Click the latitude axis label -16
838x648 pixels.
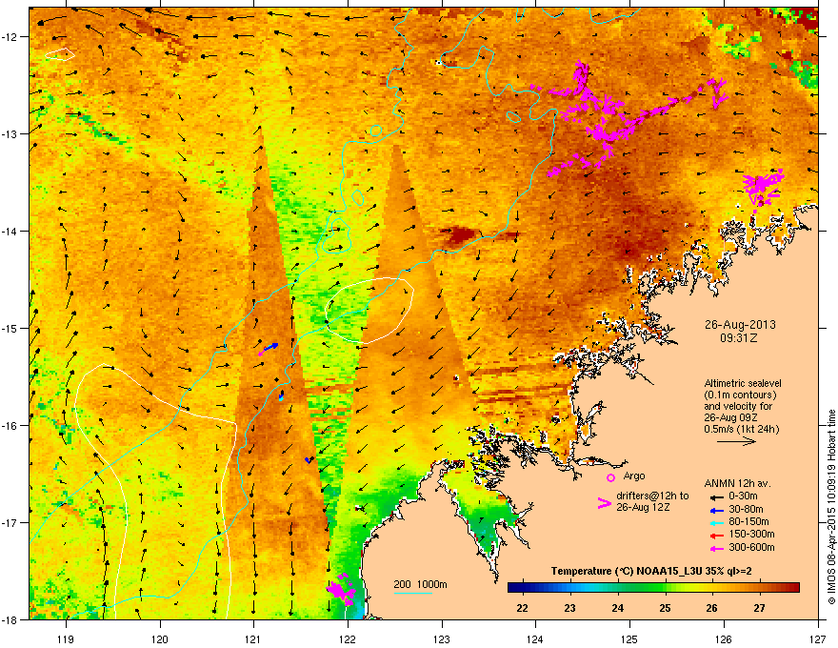click(11, 426)
